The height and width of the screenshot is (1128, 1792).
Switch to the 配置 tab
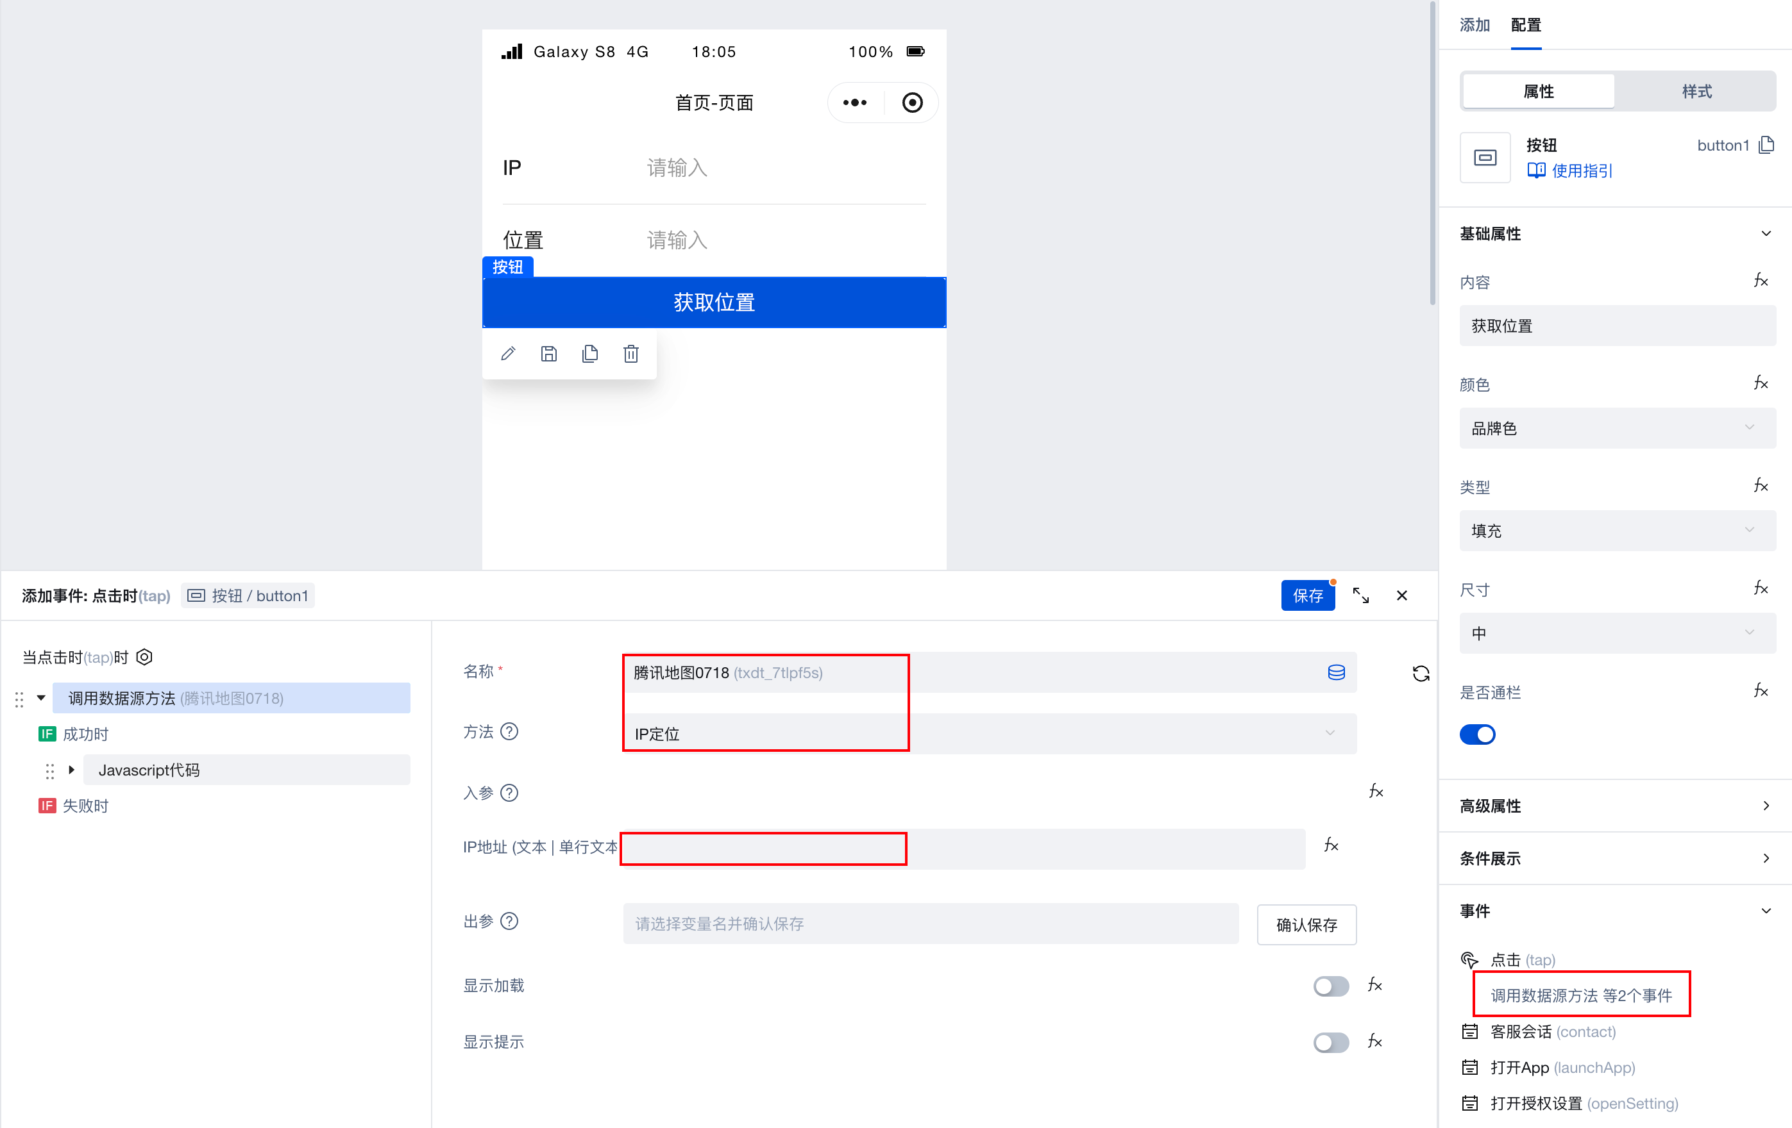(1526, 25)
